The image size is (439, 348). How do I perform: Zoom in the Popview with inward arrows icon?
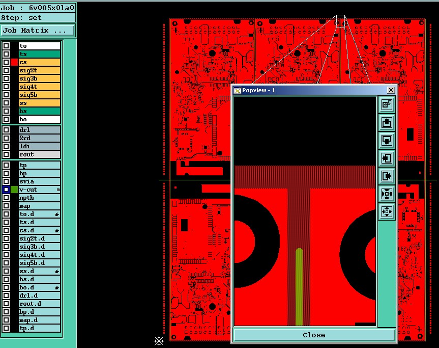387,194
